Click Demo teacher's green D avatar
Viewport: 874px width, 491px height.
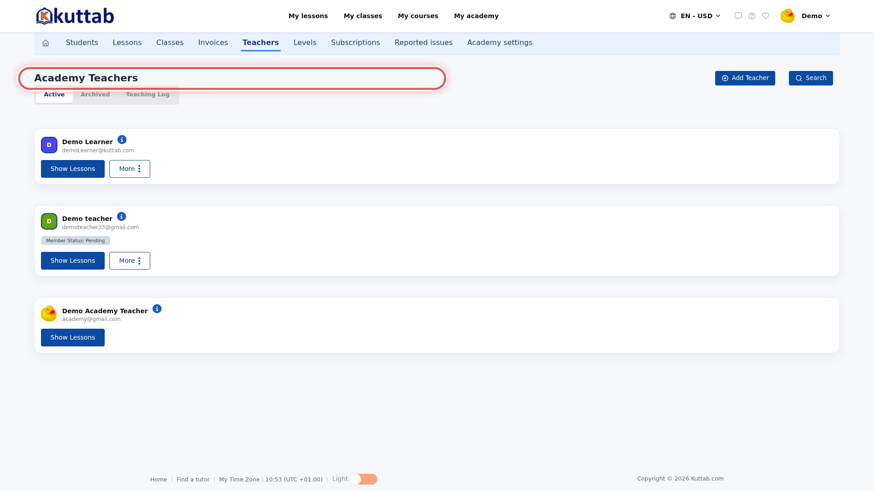pyautogui.click(x=49, y=221)
